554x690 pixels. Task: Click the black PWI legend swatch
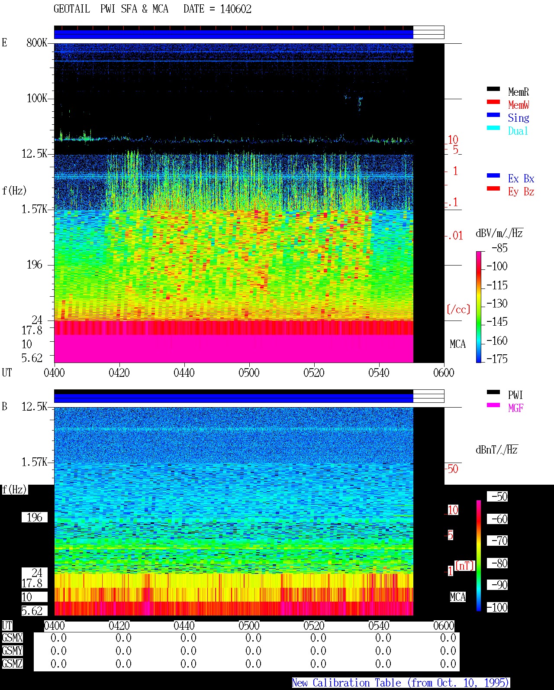493,392
